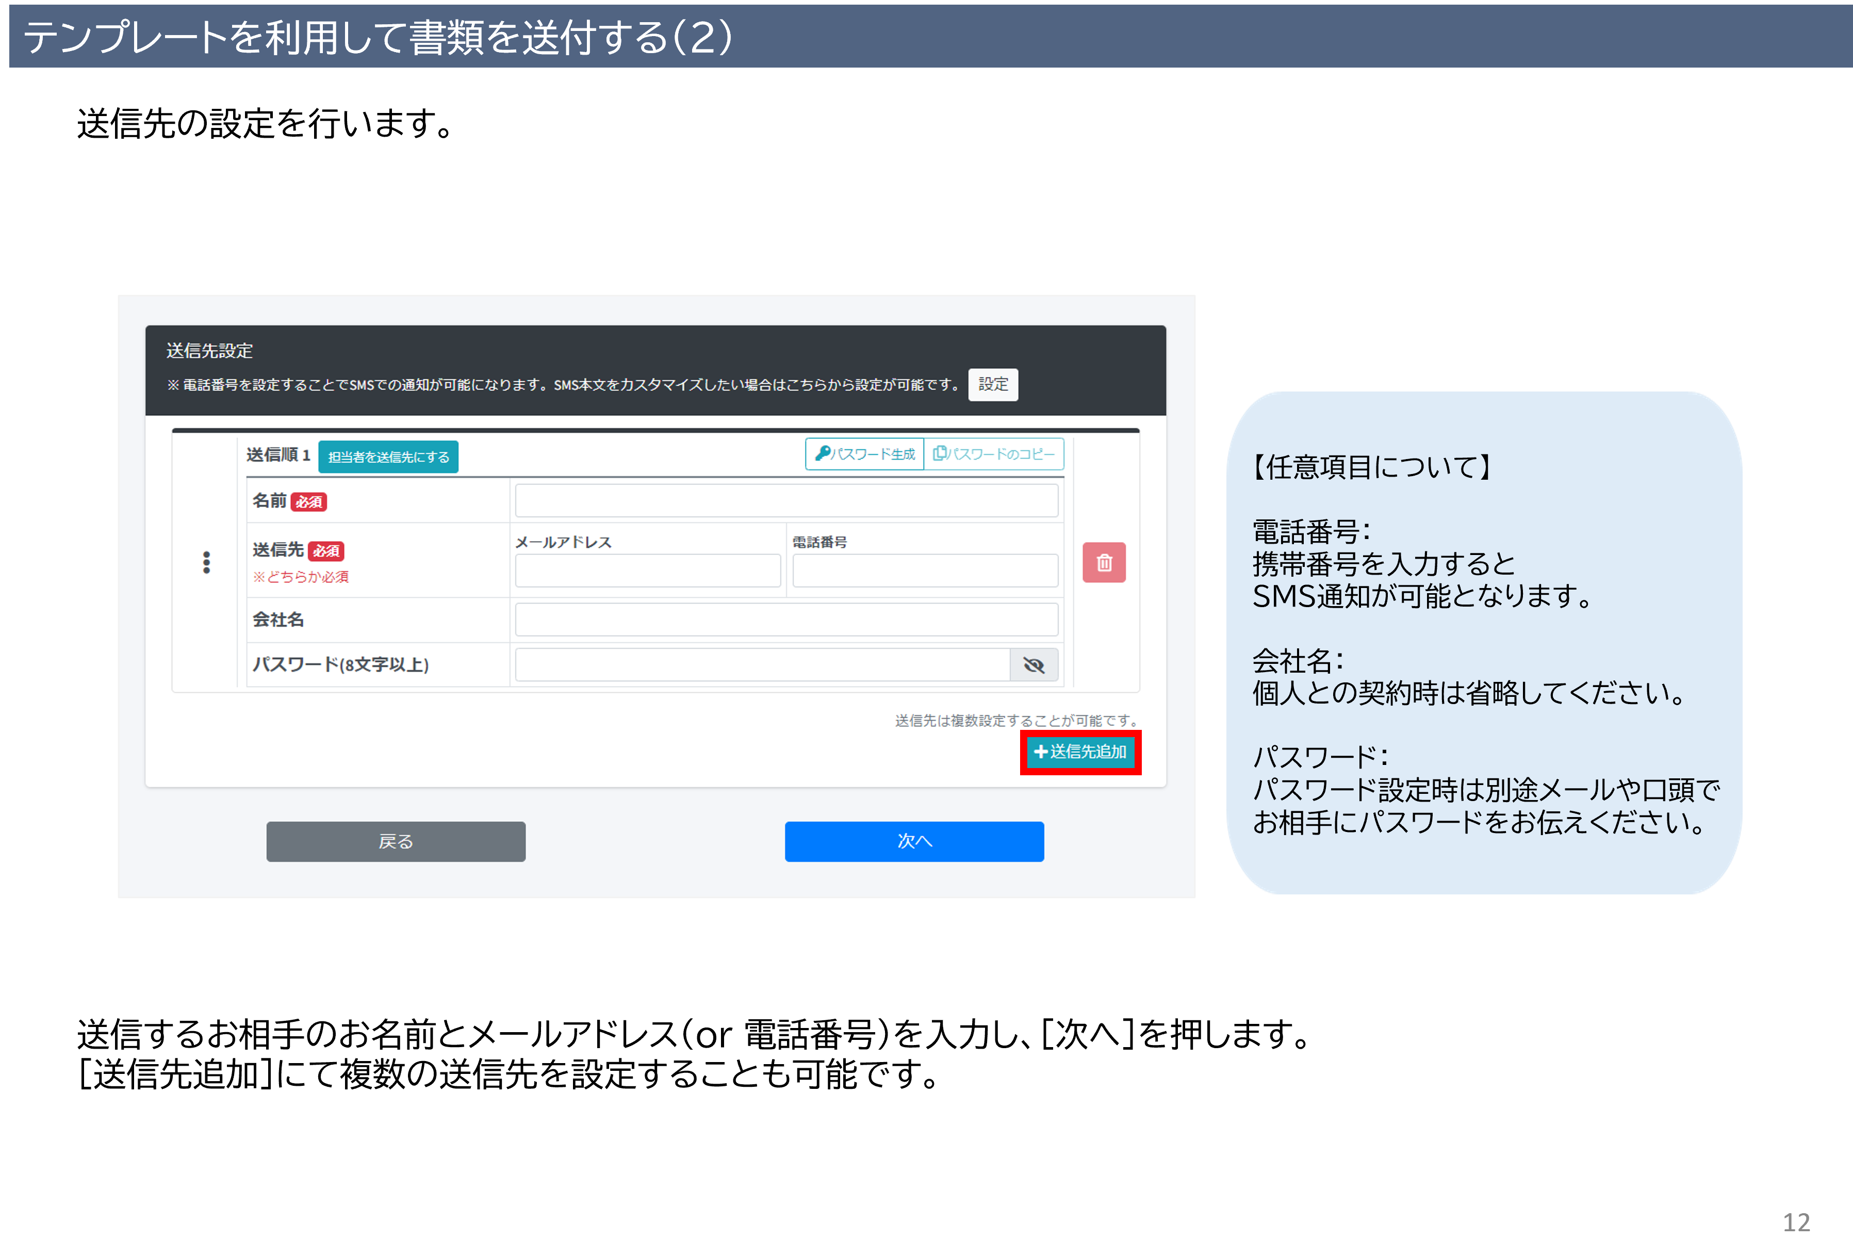Click the +送信先追加 button
The width and height of the screenshot is (1853, 1256).
(1080, 752)
